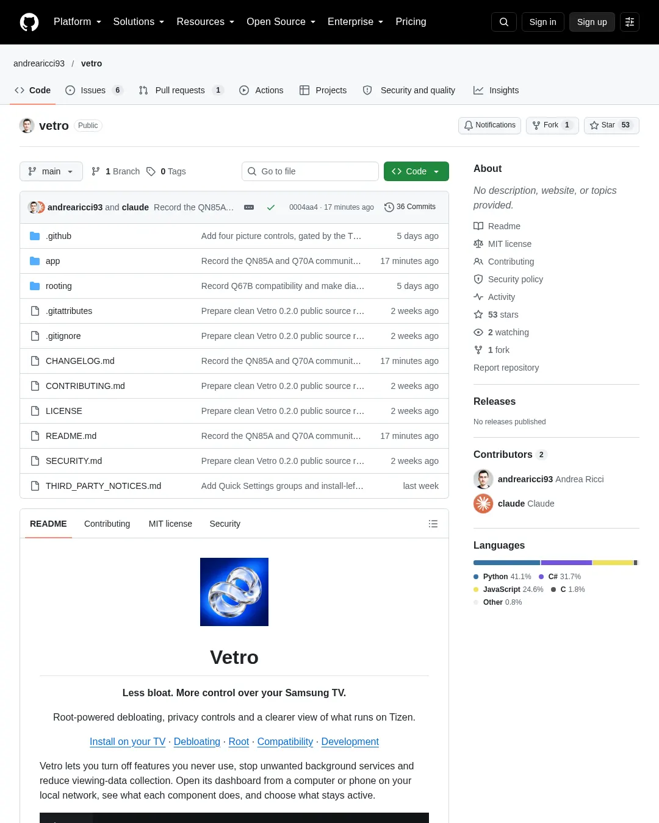Open the SECURITY.md file
Image resolution: width=659 pixels, height=823 pixels.
pyautogui.click(x=74, y=461)
